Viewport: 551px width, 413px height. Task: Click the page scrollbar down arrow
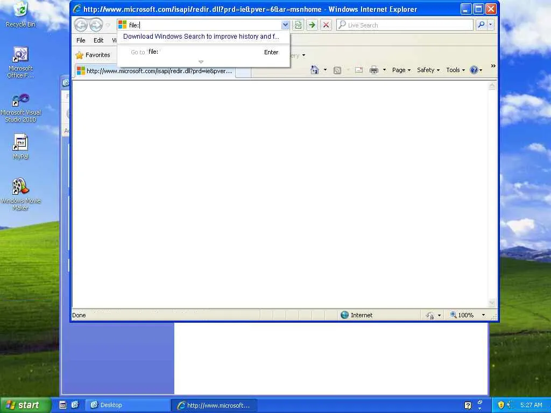(492, 302)
